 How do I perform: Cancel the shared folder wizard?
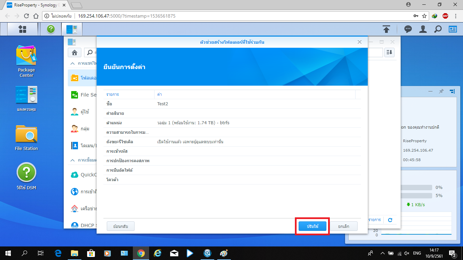coord(343,226)
